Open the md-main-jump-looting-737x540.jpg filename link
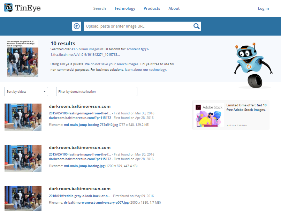This screenshot has height=219, width=281. point(91,125)
